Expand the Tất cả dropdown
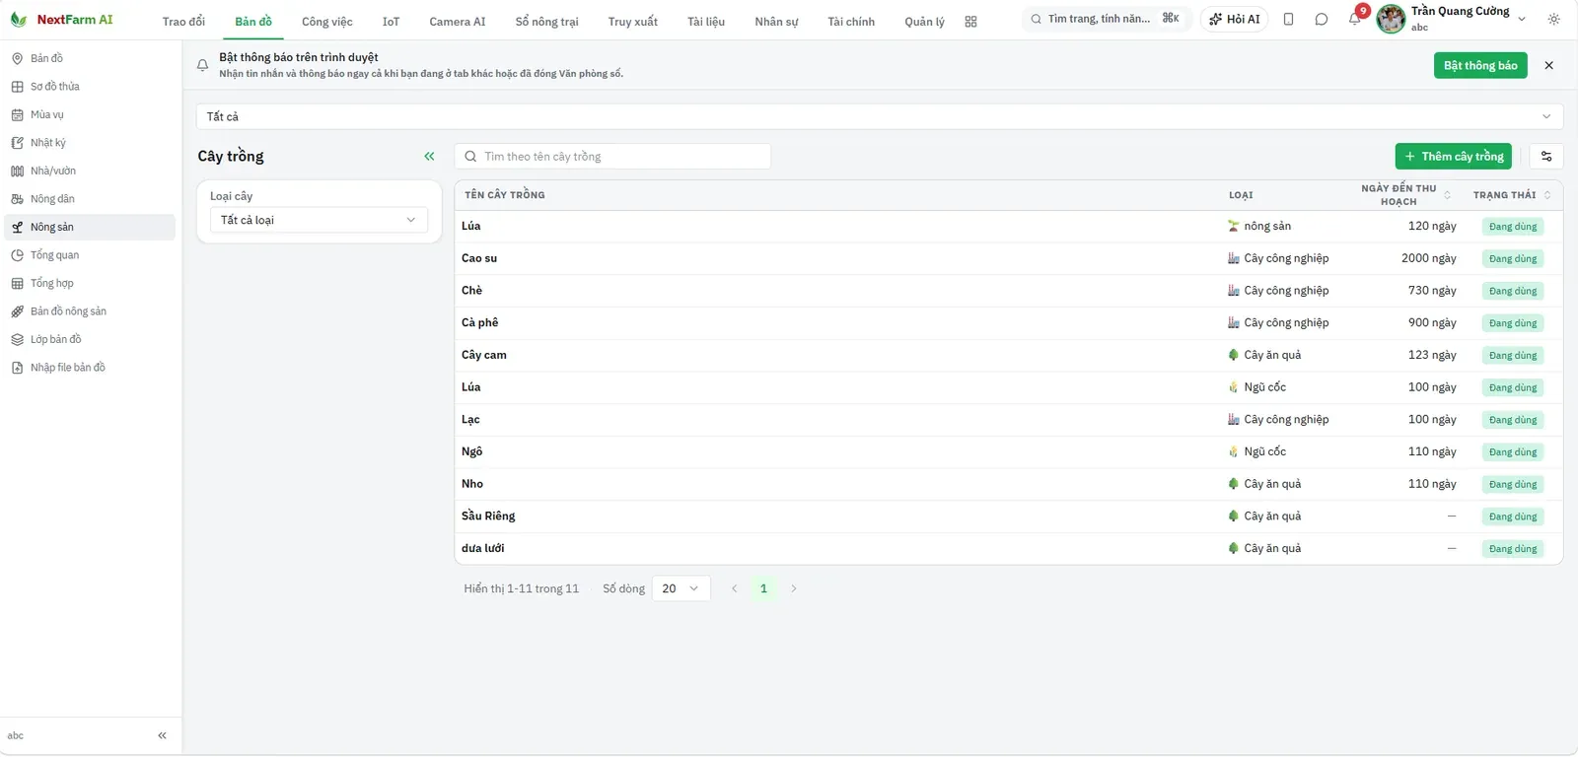 pyautogui.click(x=880, y=116)
